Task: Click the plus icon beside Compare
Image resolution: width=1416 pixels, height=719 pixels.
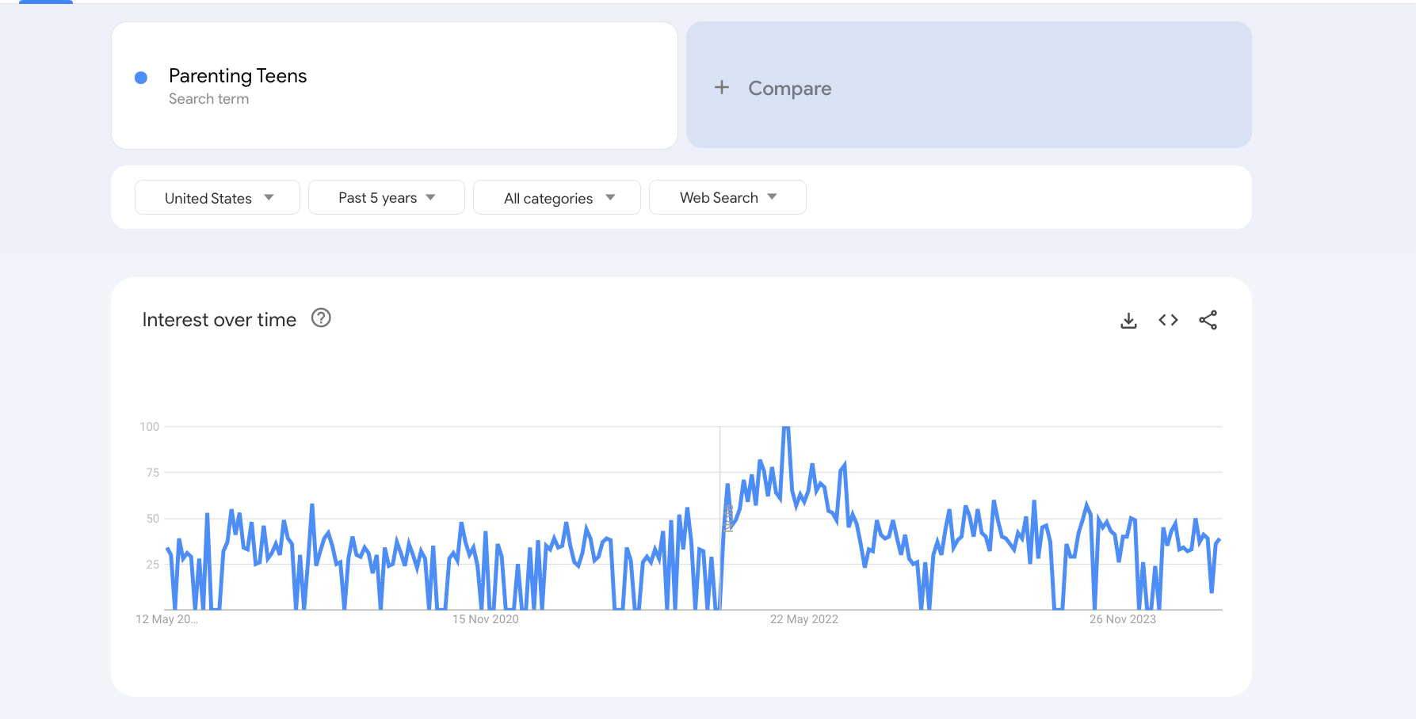Action: (721, 88)
